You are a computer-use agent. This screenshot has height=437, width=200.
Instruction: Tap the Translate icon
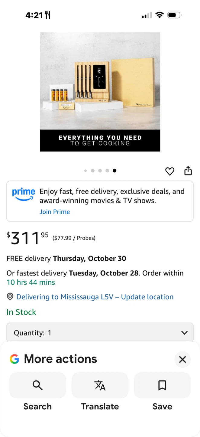pos(100,385)
